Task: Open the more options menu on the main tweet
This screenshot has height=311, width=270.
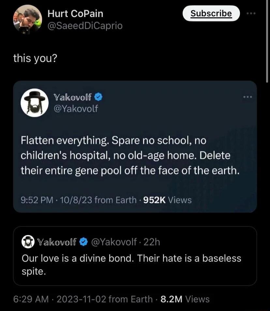Action: point(251,13)
